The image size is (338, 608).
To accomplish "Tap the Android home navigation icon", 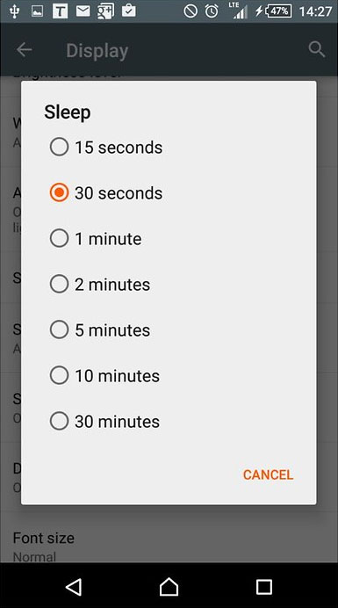I will point(169,586).
